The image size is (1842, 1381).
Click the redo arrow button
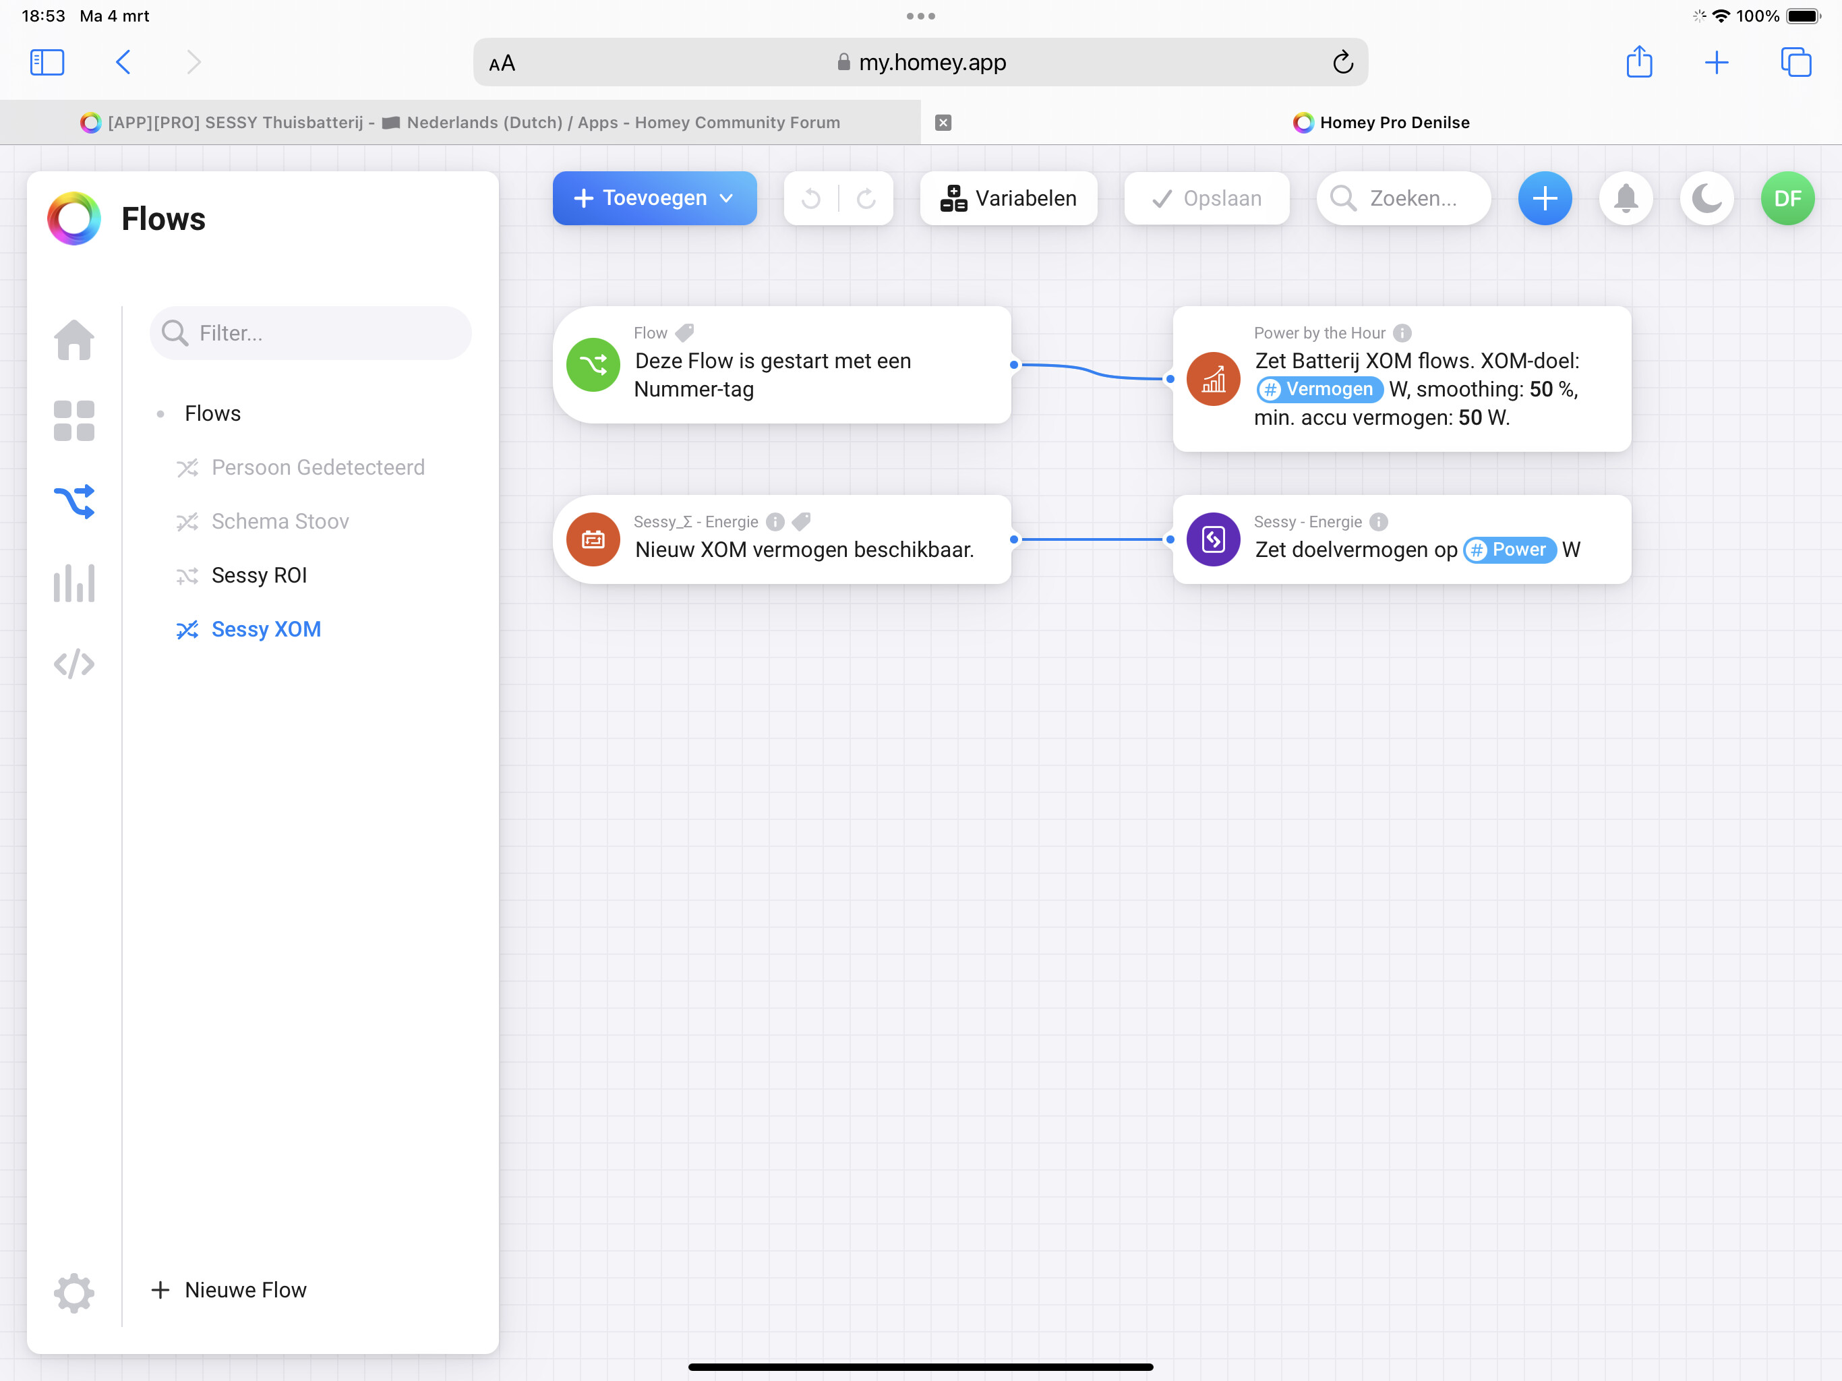pyautogui.click(x=866, y=198)
